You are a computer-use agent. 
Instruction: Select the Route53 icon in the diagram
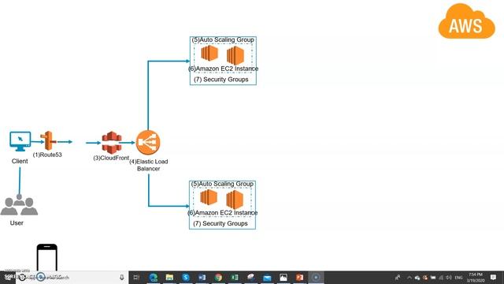click(x=48, y=140)
